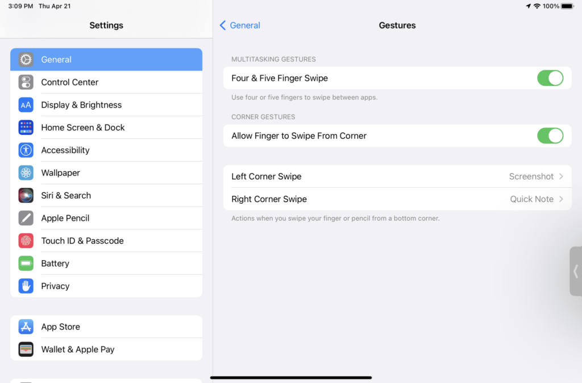Select Battery in the settings sidebar

(x=106, y=263)
